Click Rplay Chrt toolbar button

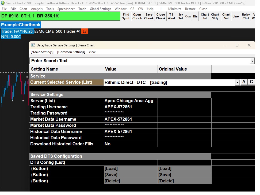point(246,16)
